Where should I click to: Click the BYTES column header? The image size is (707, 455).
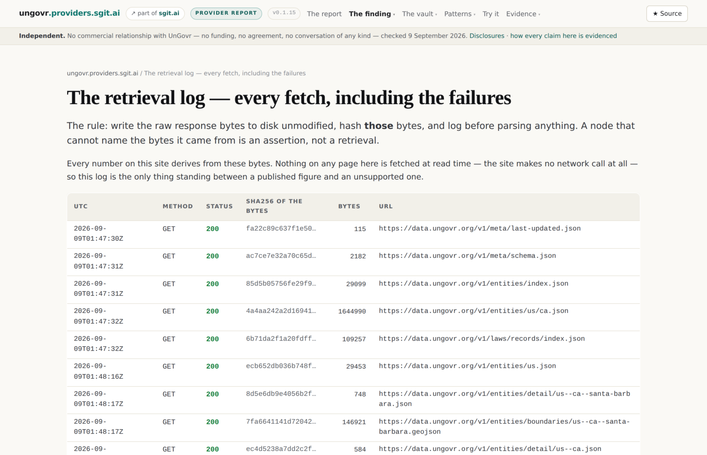[349, 206]
